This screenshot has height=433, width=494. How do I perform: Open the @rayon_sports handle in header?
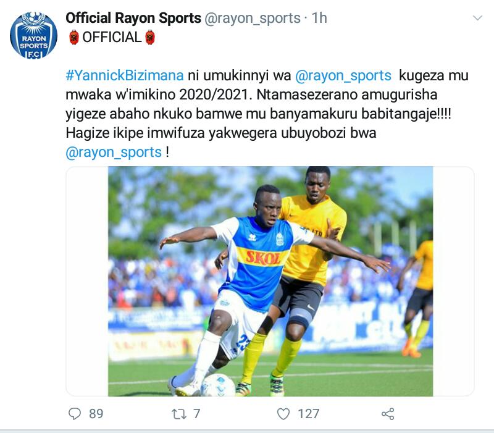click(x=253, y=18)
